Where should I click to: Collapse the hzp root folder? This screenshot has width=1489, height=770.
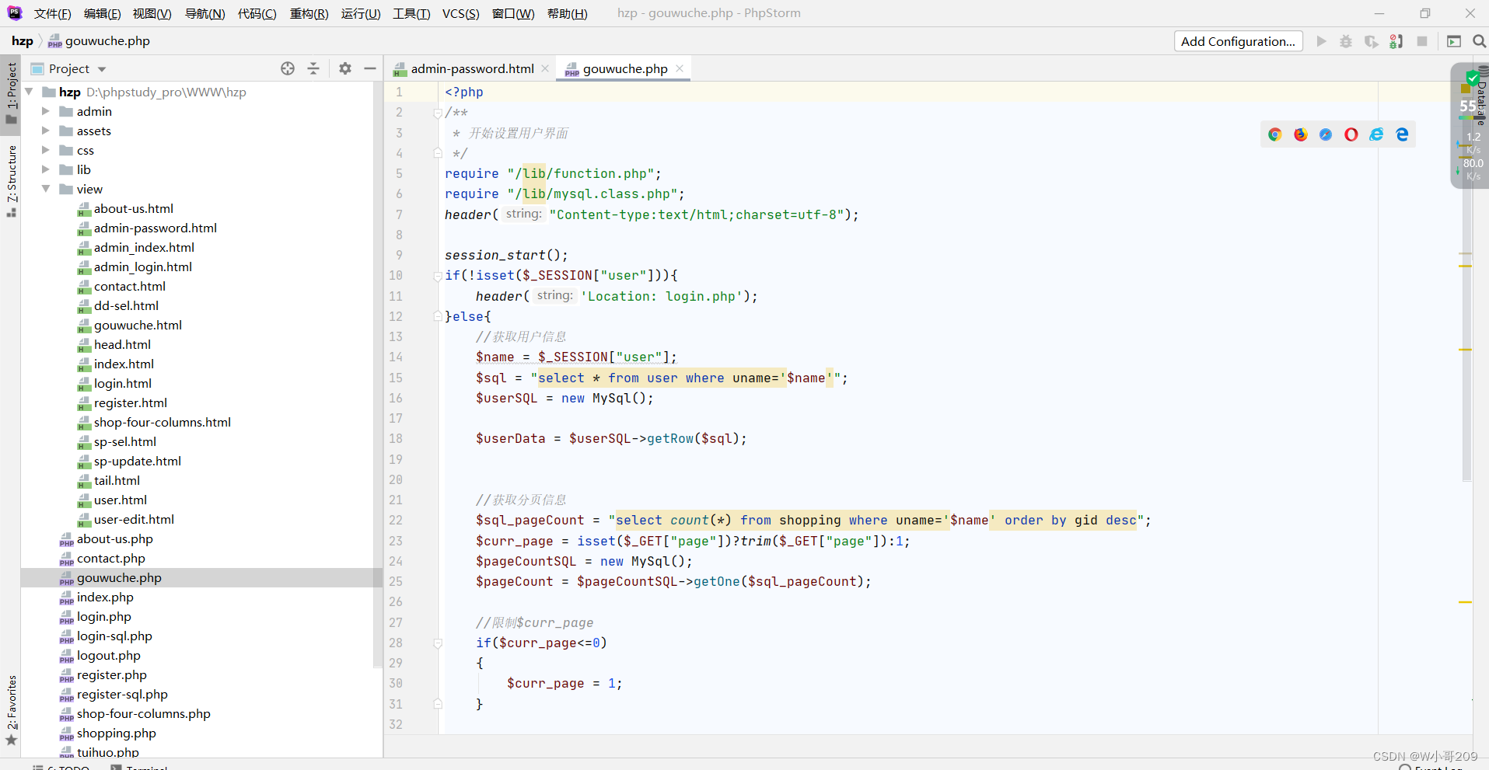(29, 92)
